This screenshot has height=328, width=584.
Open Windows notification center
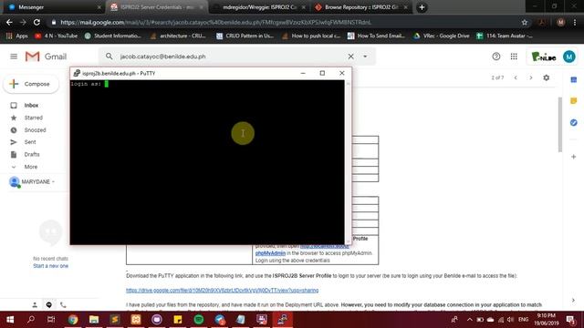point(570,320)
